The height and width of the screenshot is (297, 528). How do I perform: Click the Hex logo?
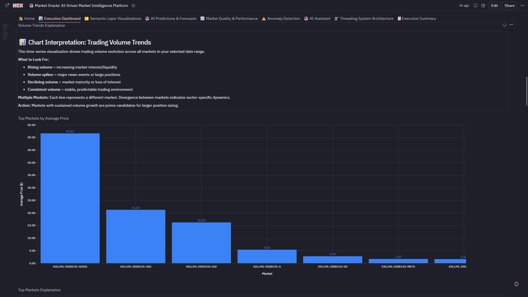tap(18, 5)
